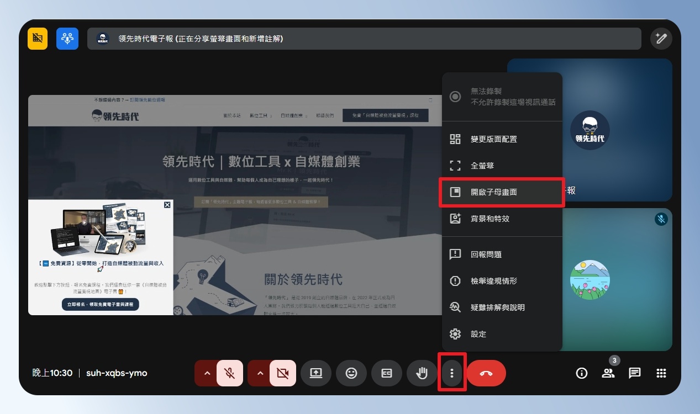Click the three-dot more options button
700x414 pixels.
point(452,373)
